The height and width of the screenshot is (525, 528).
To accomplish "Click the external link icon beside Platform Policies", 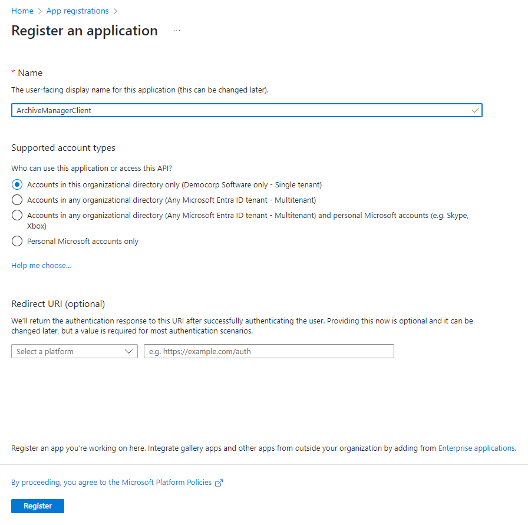I will pyautogui.click(x=219, y=483).
